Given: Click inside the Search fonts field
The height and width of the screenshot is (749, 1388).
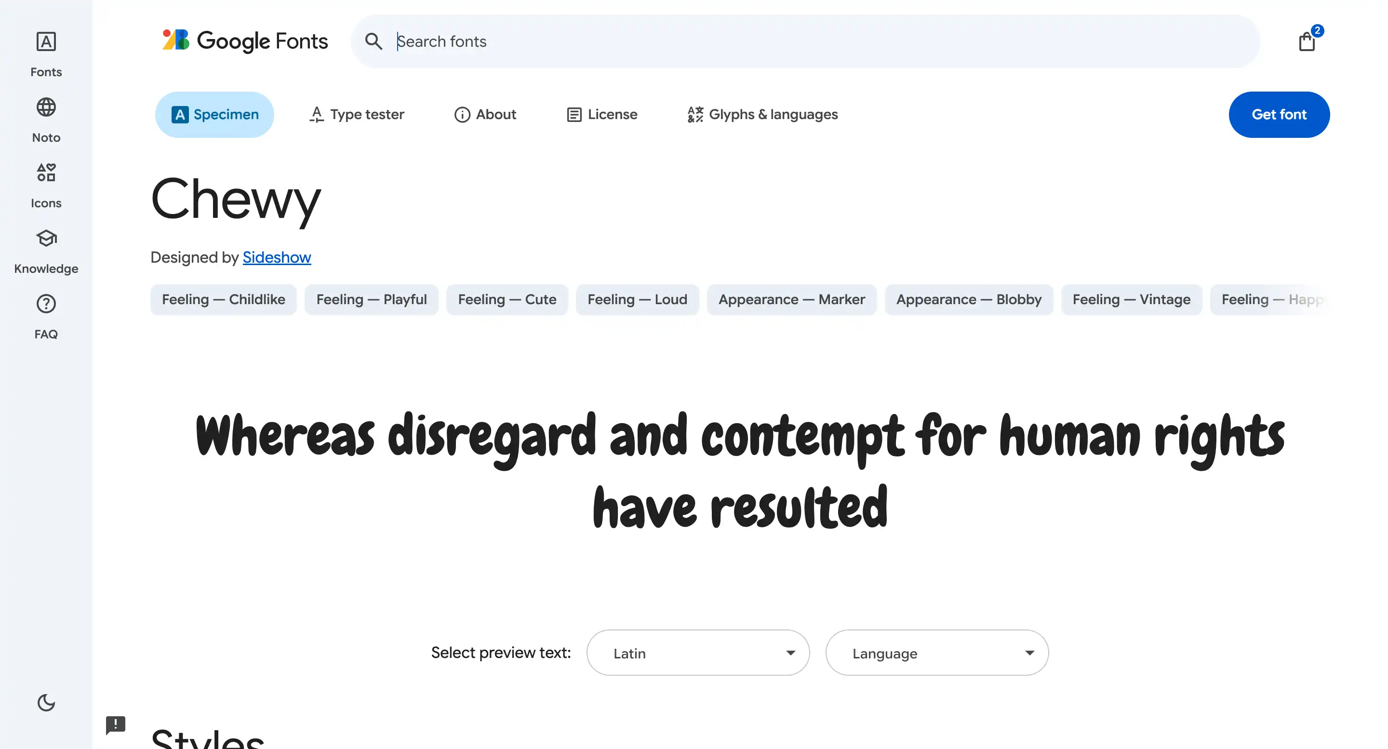Looking at the screenshot, I should pyautogui.click(x=647, y=41).
